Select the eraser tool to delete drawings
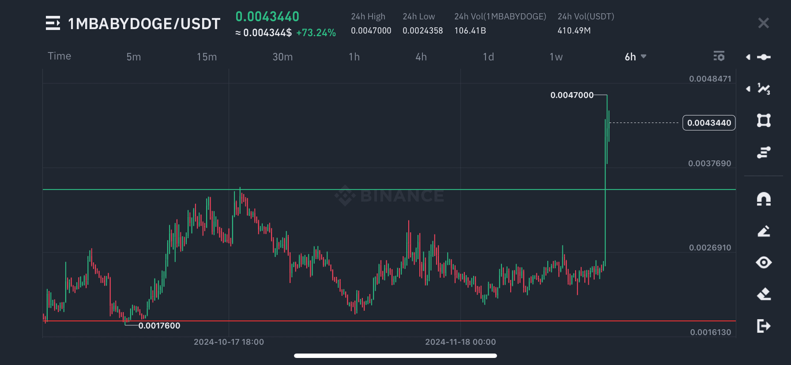The width and height of the screenshot is (791, 365). tap(764, 294)
